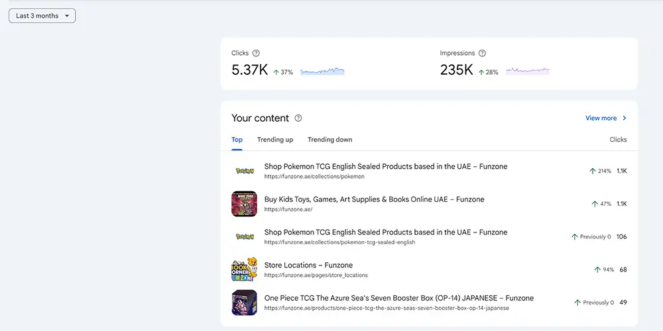Click the chevron arrow beside View more
The image size is (663, 331).
pyautogui.click(x=625, y=118)
